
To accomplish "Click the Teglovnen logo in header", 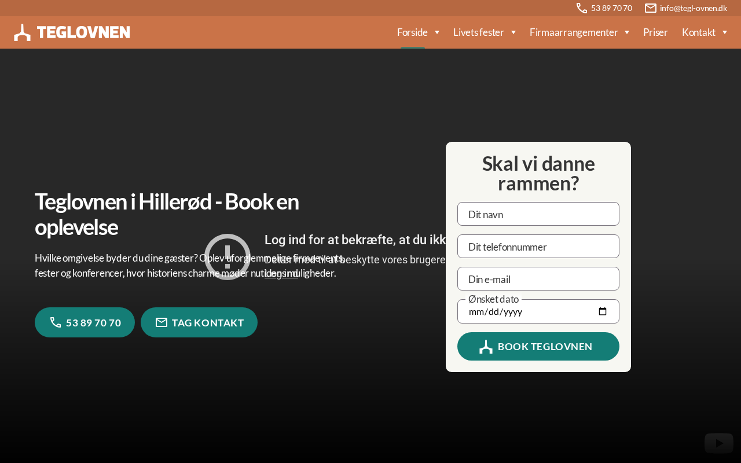I will tap(72, 32).
